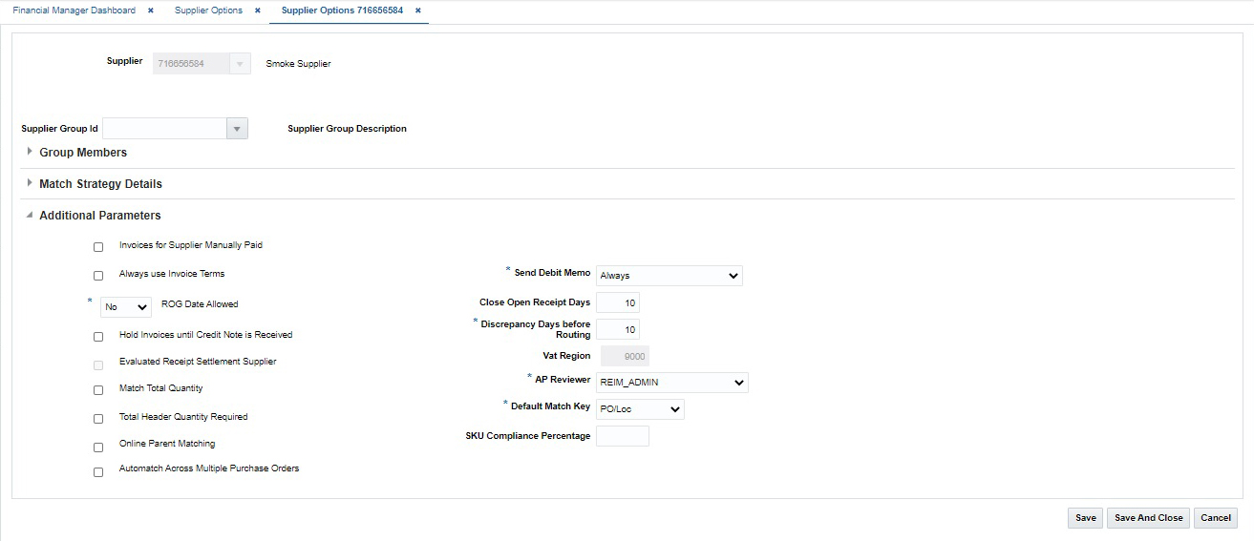Viewport: 1254px width, 541px height.
Task: Click the Close Open Receipt Days field
Action: 618,302
